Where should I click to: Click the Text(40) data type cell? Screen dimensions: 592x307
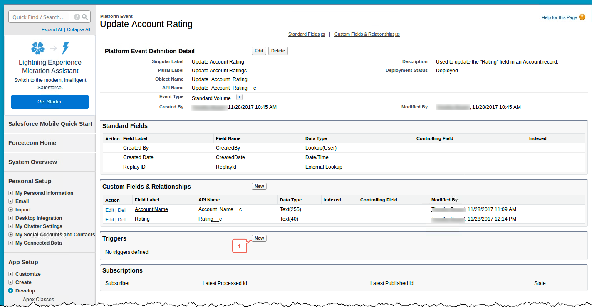[289, 219]
